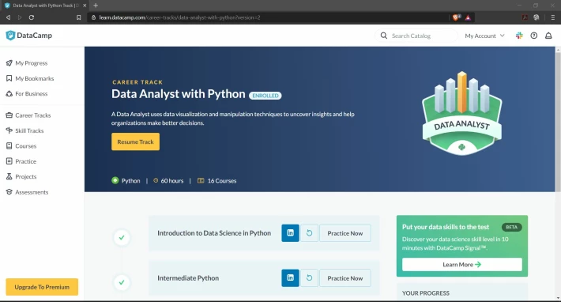Open My Bookmarks in the sidebar
Image resolution: width=561 pixels, height=302 pixels.
click(x=30, y=78)
